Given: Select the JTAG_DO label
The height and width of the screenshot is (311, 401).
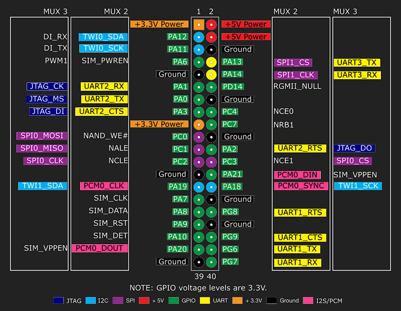Looking at the screenshot, I should point(354,148).
